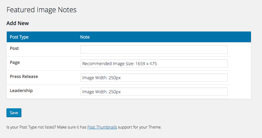
Task: Focus the Page note input field
Action: 154,63
